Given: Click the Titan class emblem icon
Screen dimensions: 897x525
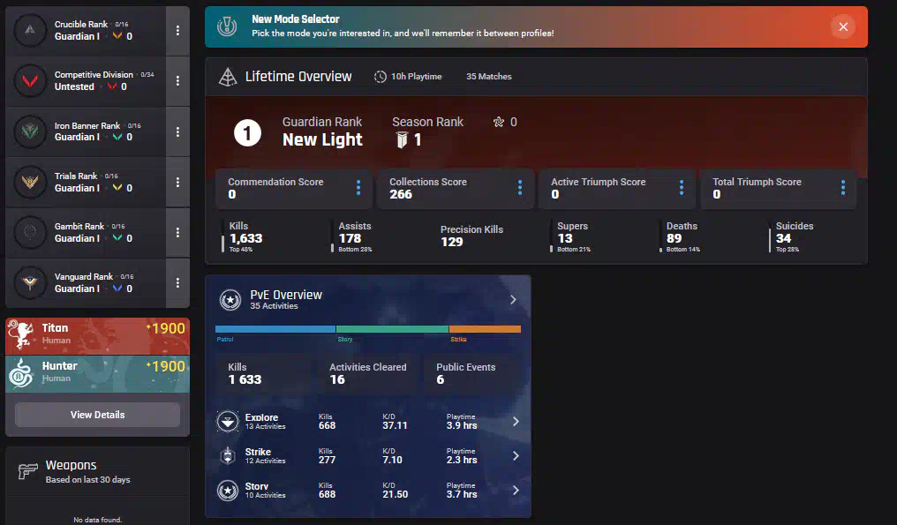Looking at the screenshot, I should [x=22, y=335].
